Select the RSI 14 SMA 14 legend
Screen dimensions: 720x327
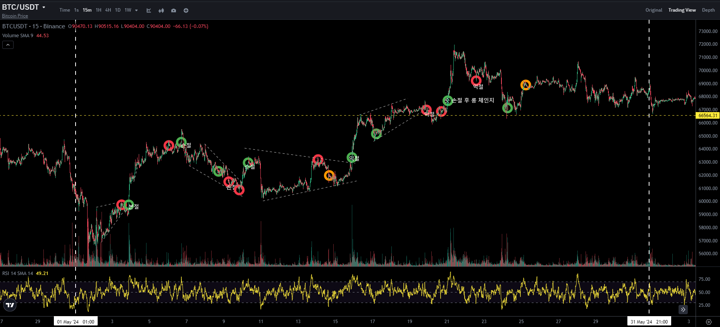pyautogui.click(x=18, y=273)
